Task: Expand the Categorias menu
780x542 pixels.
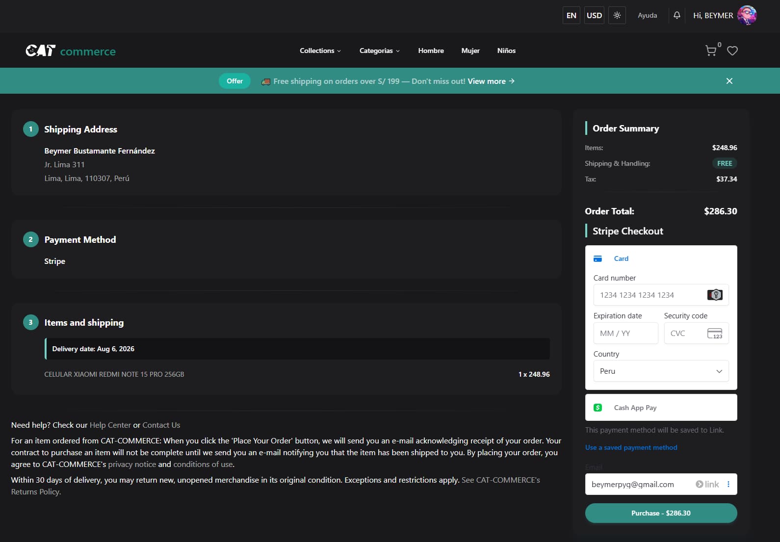Action: pos(380,51)
